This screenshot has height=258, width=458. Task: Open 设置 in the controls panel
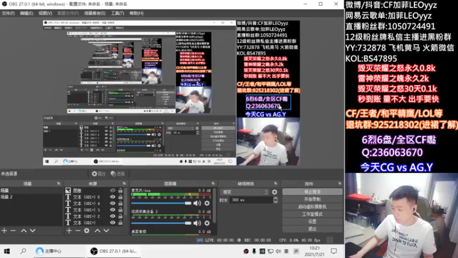point(312,221)
